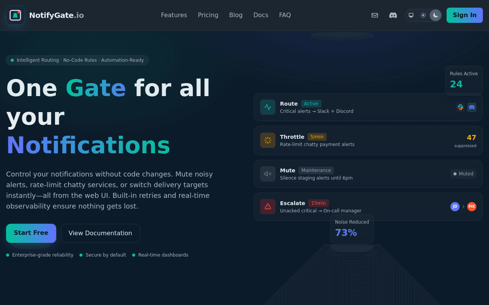Switch to dark theme moon icon
The height and width of the screenshot is (305, 489).
(436, 15)
